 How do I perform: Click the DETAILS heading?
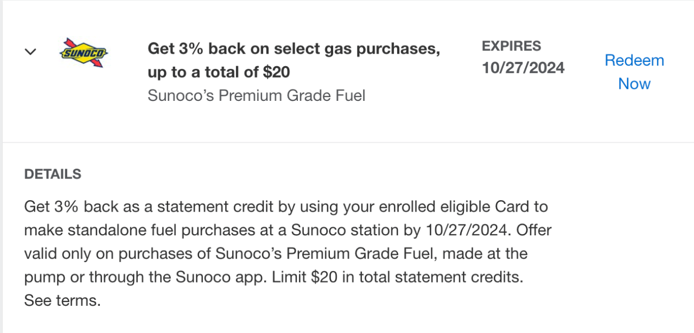click(x=53, y=174)
